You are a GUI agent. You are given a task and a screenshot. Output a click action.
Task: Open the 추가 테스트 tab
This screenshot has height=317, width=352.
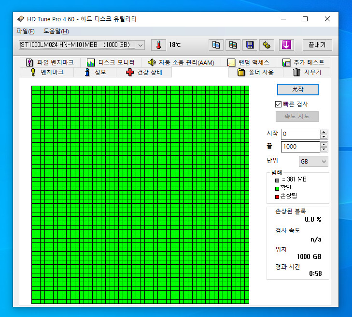click(303, 62)
